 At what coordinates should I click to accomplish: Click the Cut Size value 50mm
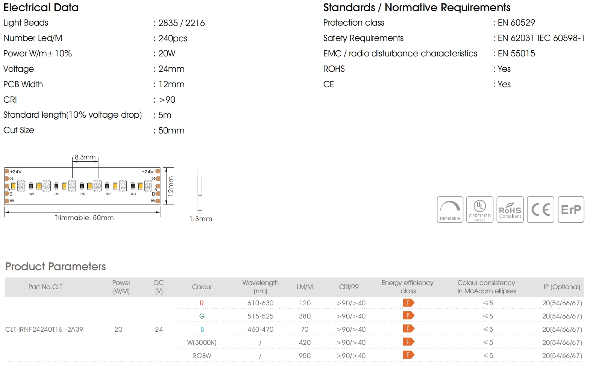(x=171, y=130)
